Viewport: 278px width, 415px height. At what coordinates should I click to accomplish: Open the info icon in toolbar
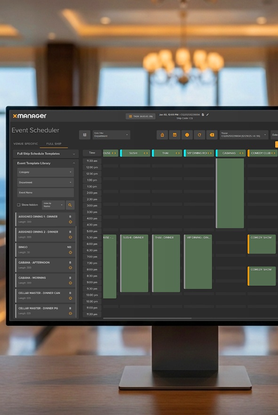pos(187,135)
